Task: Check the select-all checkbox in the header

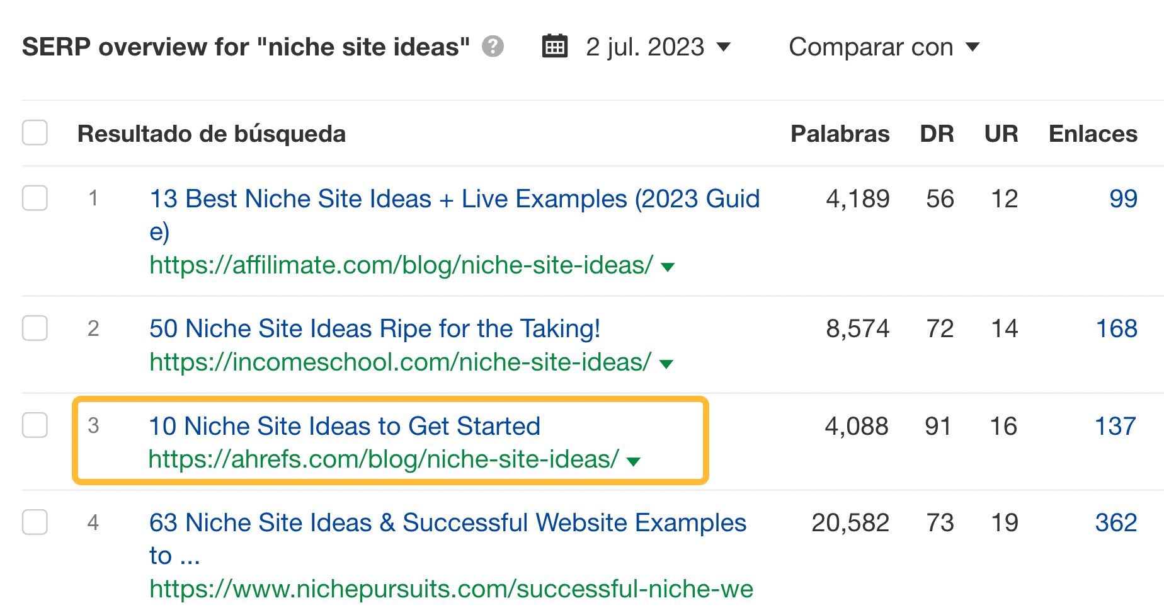Action: coord(35,133)
